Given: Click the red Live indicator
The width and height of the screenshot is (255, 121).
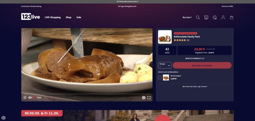Looking at the screenshot, I should tap(38, 97).
